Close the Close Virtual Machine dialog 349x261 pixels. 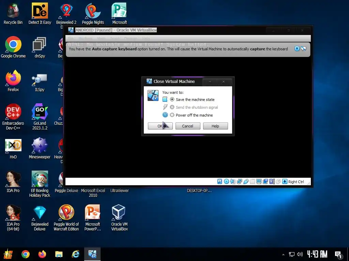coord(224,82)
